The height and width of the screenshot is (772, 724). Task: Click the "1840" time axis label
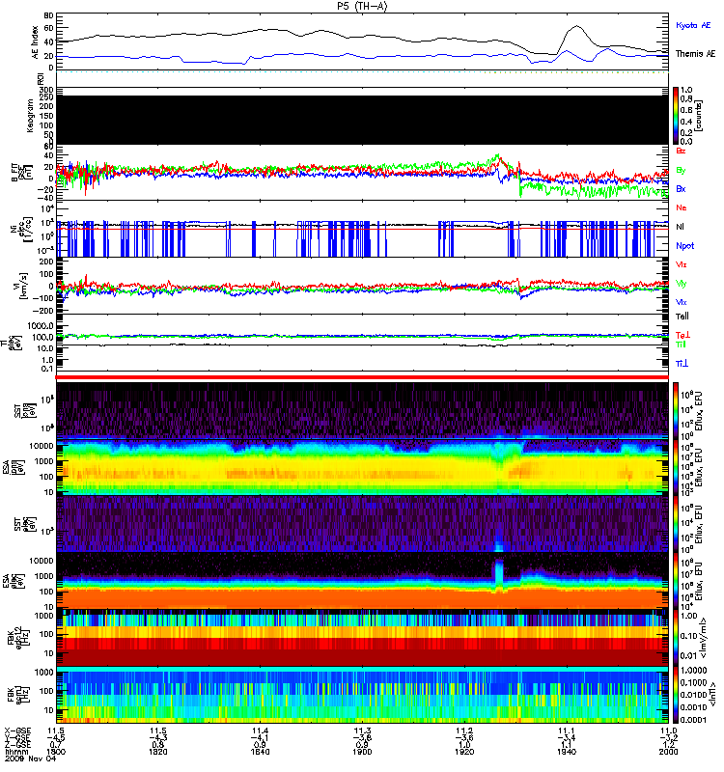coord(260,752)
